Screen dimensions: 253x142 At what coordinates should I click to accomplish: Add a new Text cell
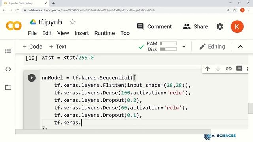(58, 47)
